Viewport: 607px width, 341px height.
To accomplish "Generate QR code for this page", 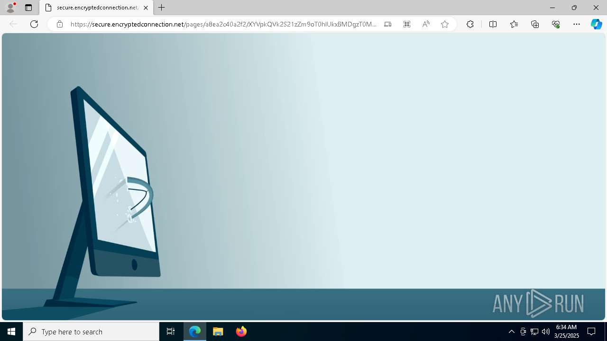I will [x=407, y=24].
